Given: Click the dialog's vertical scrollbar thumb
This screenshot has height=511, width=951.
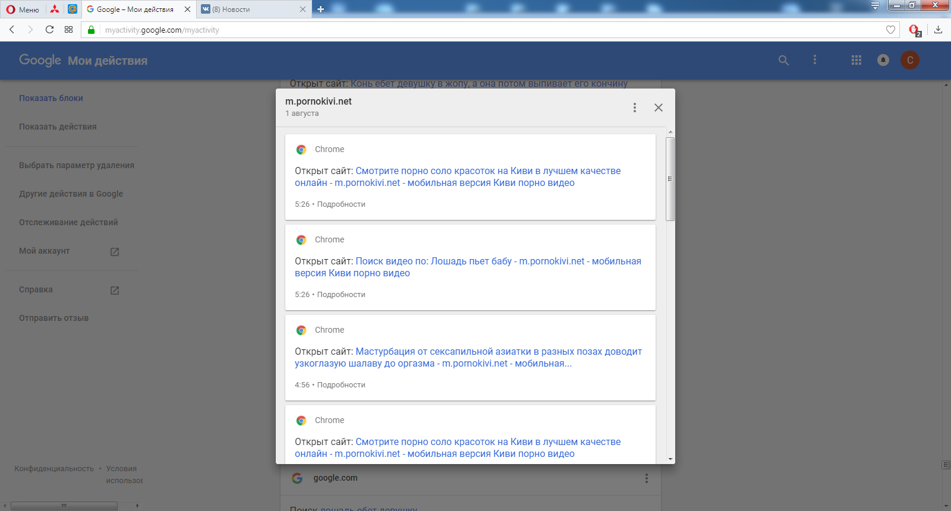Looking at the screenshot, I should coord(670,178).
